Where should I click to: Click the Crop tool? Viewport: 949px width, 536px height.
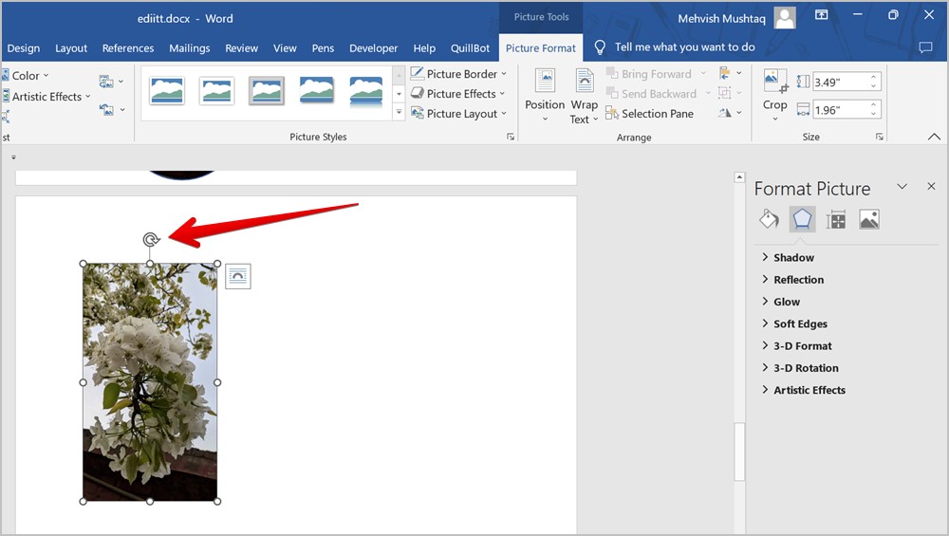pyautogui.click(x=775, y=91)
